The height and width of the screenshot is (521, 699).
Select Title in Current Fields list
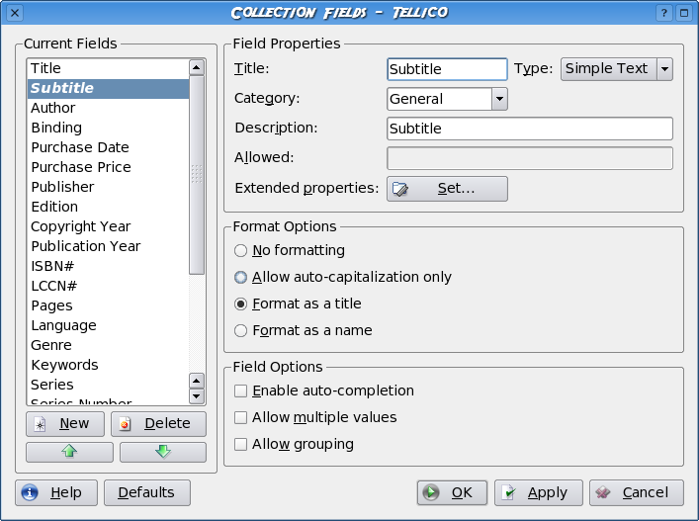[109, 68]
